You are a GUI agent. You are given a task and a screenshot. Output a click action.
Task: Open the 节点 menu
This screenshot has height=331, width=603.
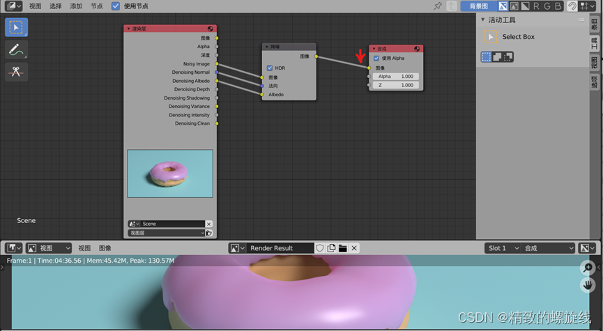96,6
